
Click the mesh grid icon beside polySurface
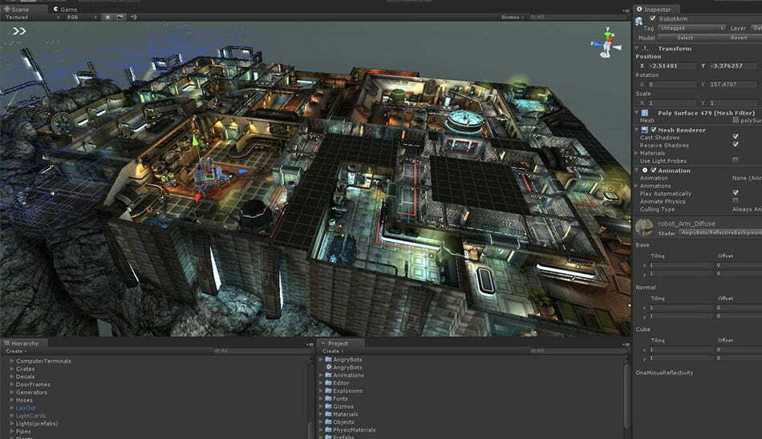736,120
